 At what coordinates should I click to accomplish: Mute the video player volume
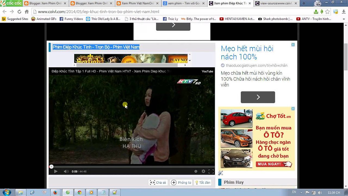click(66, 171)
